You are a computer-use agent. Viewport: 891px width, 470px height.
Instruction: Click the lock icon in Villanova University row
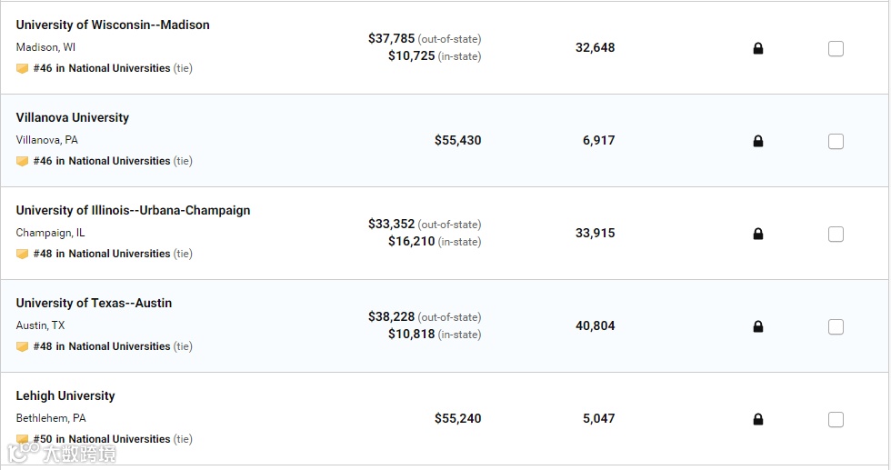(x=758, y=141)
